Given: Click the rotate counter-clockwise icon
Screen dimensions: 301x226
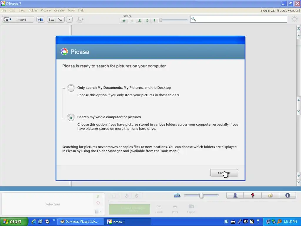Looking at the screenshot, I should click(x=127, y=196).
